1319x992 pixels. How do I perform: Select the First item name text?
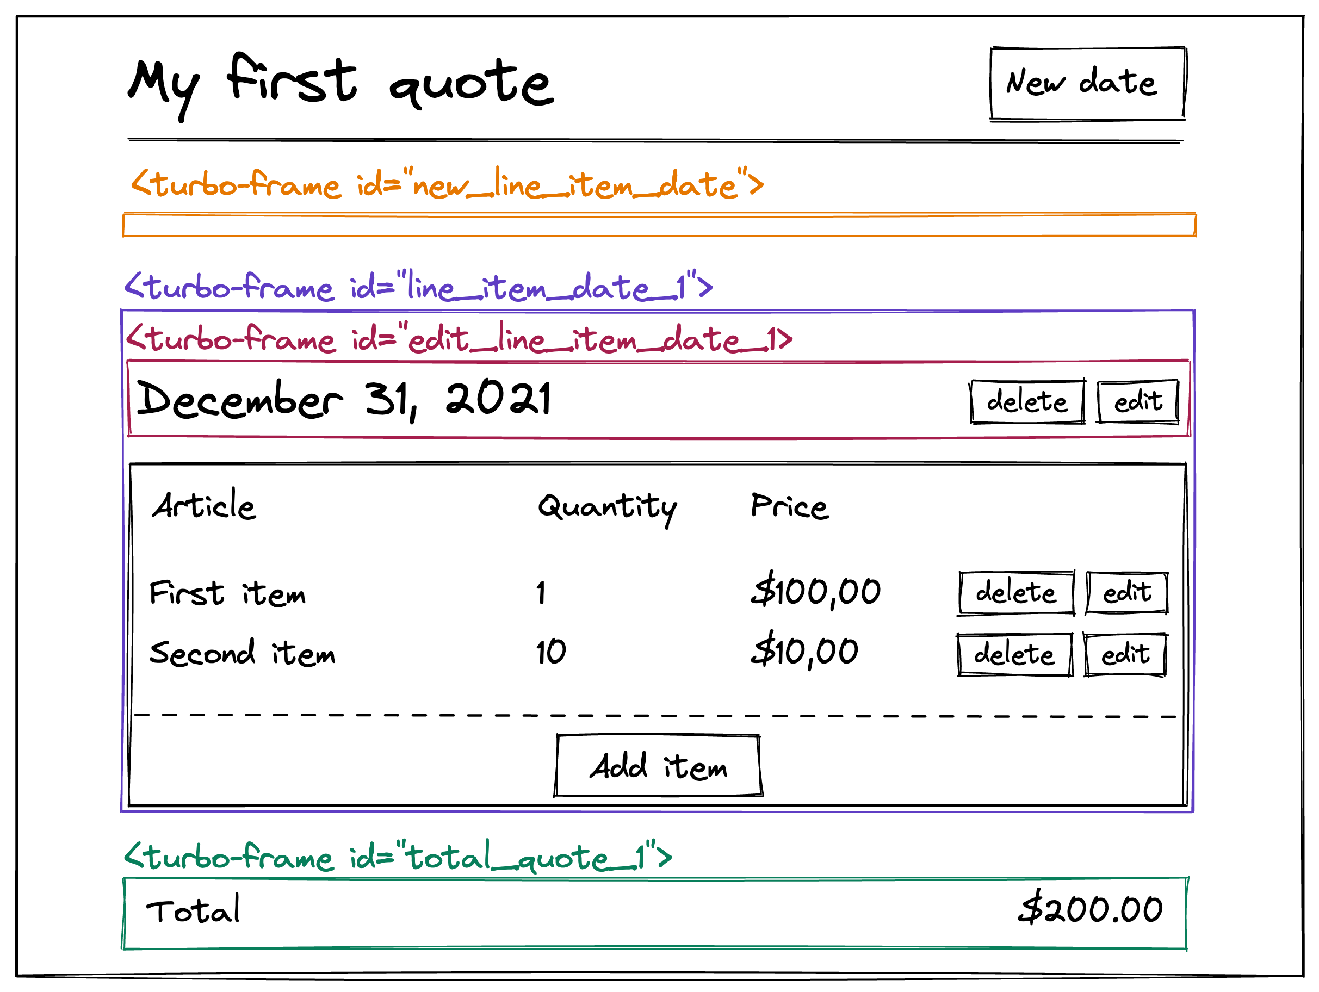(227, 593)
